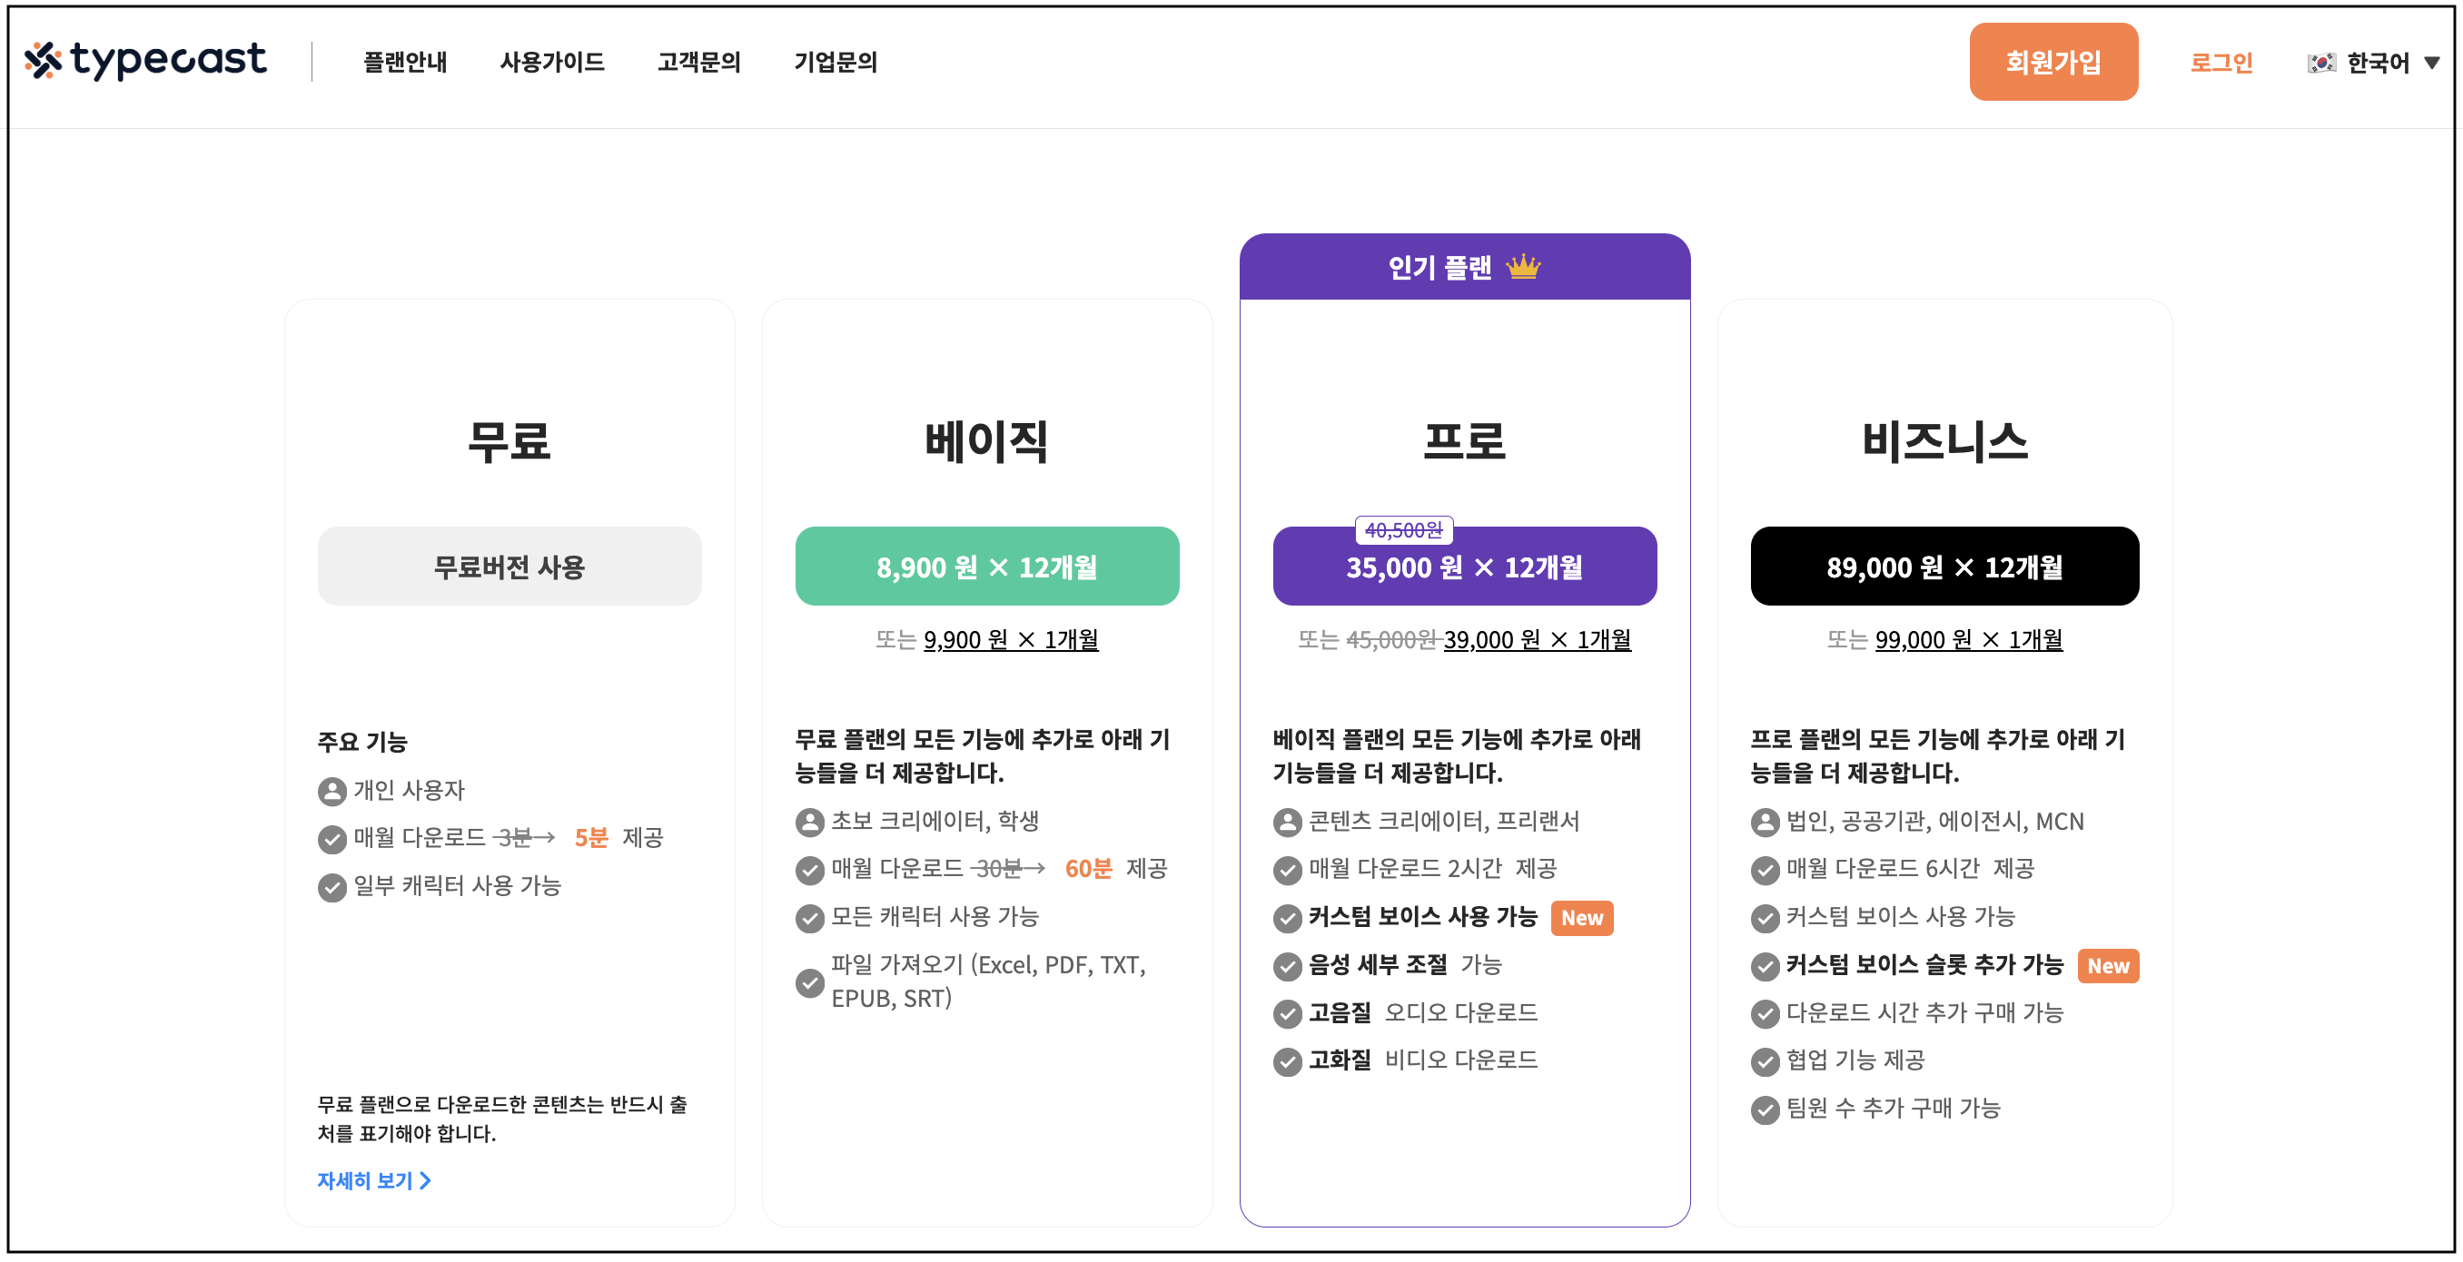The width and height of the screenshot is (2463, 1262).
Task: Select the black 89,000 원 × 12개월 button
Action: coord(1943,567)
